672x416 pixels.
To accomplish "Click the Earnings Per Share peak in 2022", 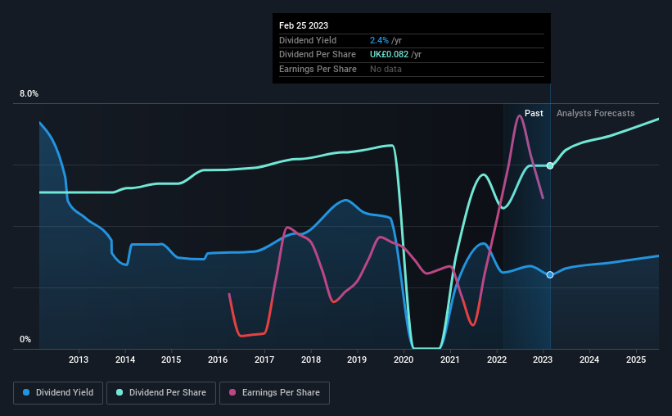I will (520, 115).
